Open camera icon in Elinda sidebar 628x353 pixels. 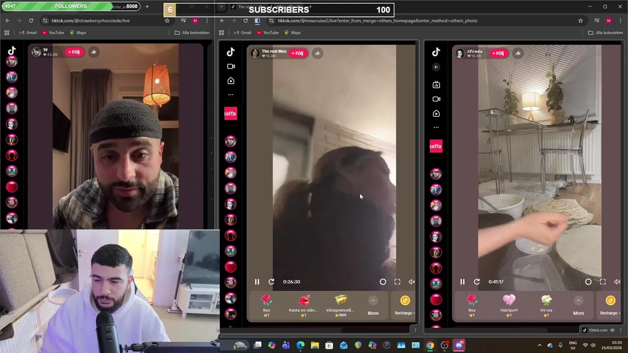436,99
